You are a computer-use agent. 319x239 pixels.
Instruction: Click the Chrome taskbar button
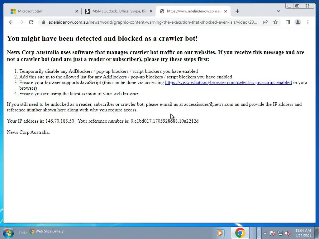[240, 233]
